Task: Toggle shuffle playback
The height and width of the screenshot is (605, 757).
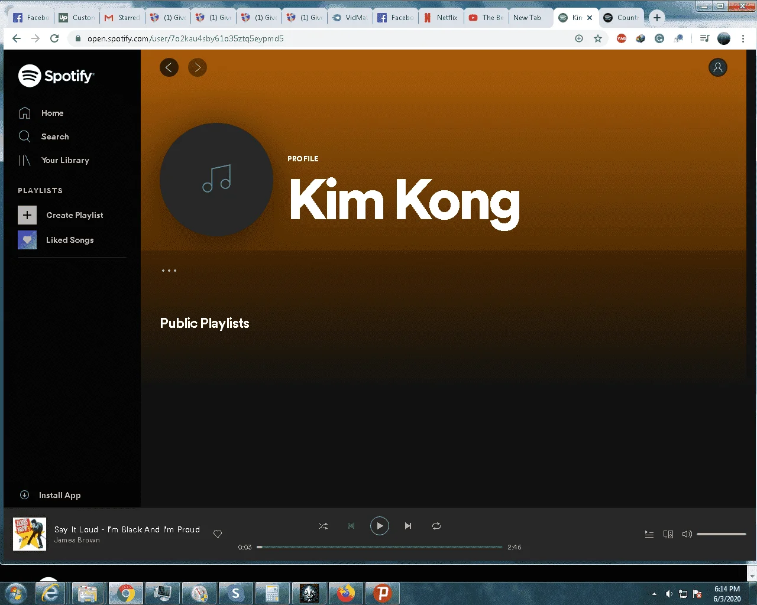Action: (323, 526)
